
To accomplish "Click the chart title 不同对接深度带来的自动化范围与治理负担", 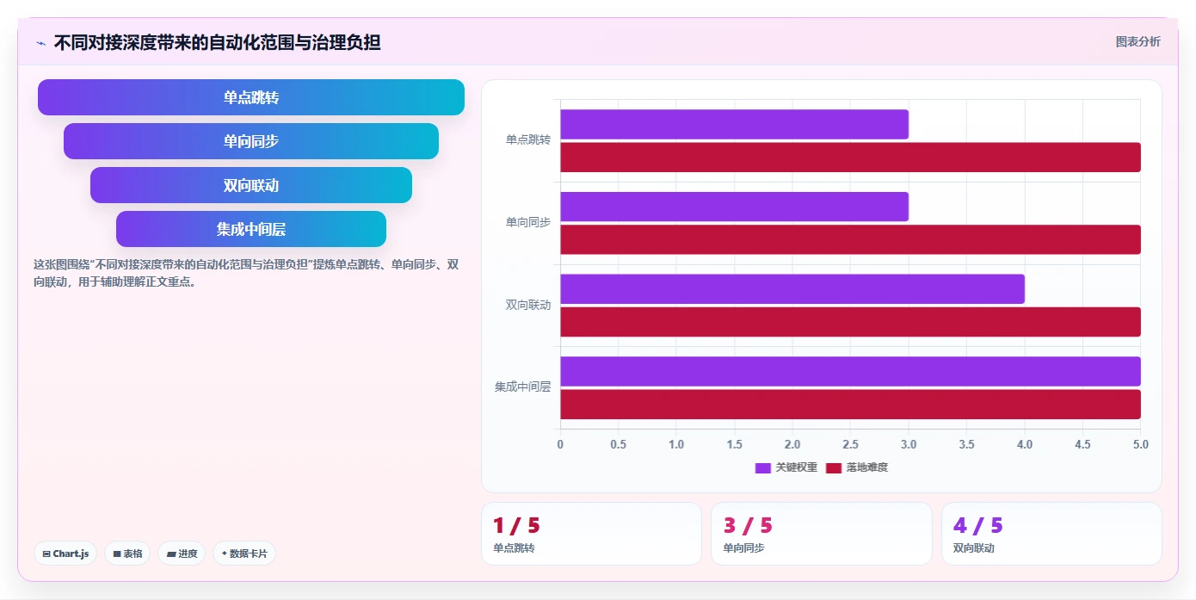I will pos(217,42).
